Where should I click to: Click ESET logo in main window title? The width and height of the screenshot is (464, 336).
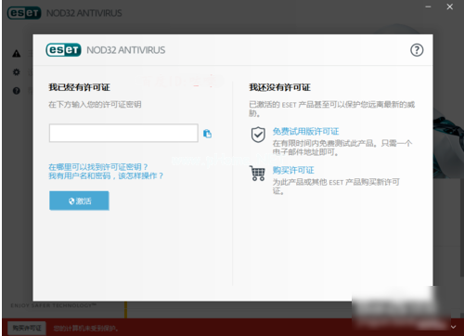pyautogui.click(x=24, y=13)
